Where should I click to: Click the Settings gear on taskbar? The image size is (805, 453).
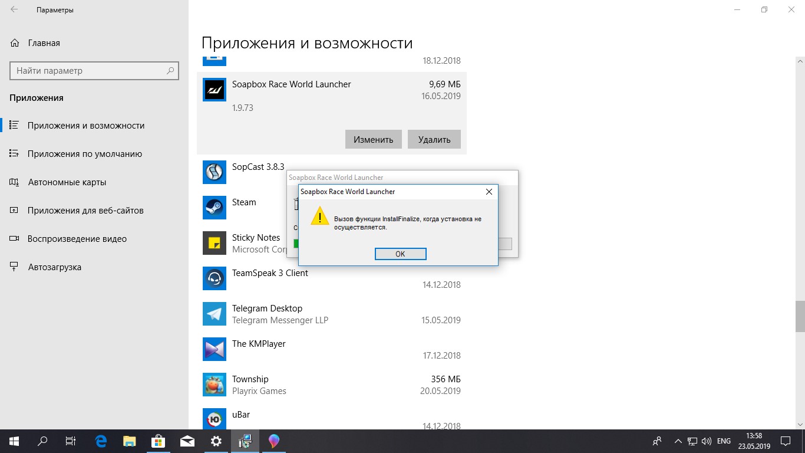pos(216,441)
